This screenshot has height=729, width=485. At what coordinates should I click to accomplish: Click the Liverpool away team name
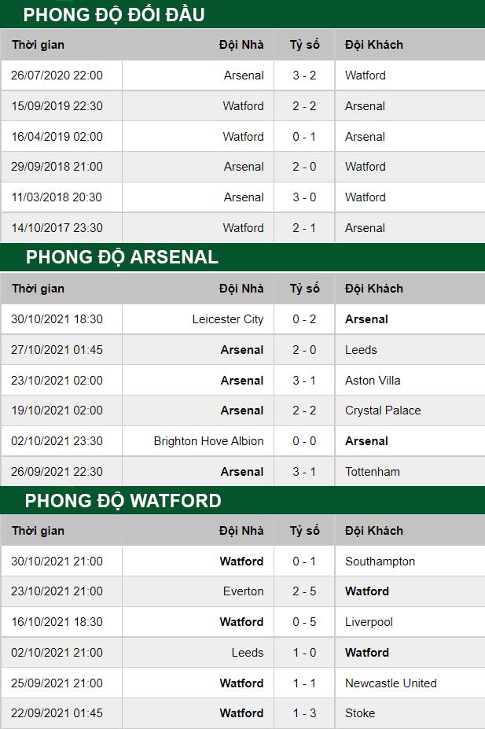(x=369, y=622)
